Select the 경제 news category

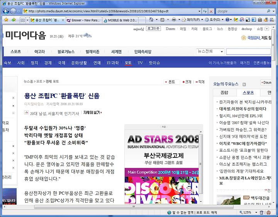pyautogui.click(x=48, y=63)
